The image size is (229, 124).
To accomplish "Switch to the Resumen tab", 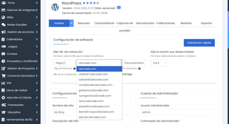I will (84, 23).
